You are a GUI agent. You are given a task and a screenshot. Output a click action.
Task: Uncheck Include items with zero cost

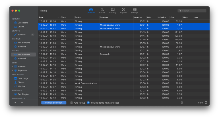88,103
